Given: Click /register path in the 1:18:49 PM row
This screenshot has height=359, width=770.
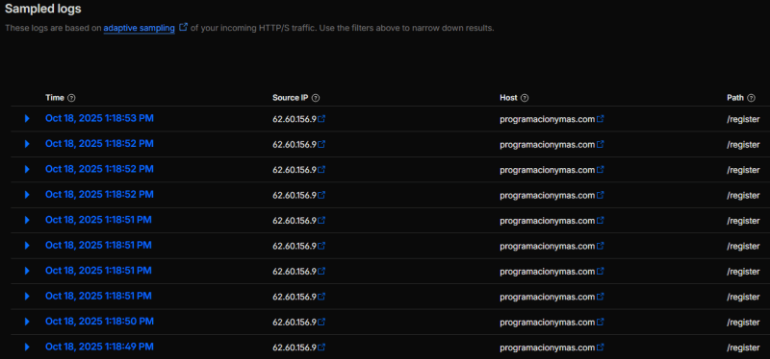Looking at the screenshot, I should pyautogui.click(x=743, y=347).
